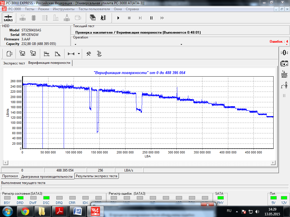Click the DSC status register indicator

46,198
